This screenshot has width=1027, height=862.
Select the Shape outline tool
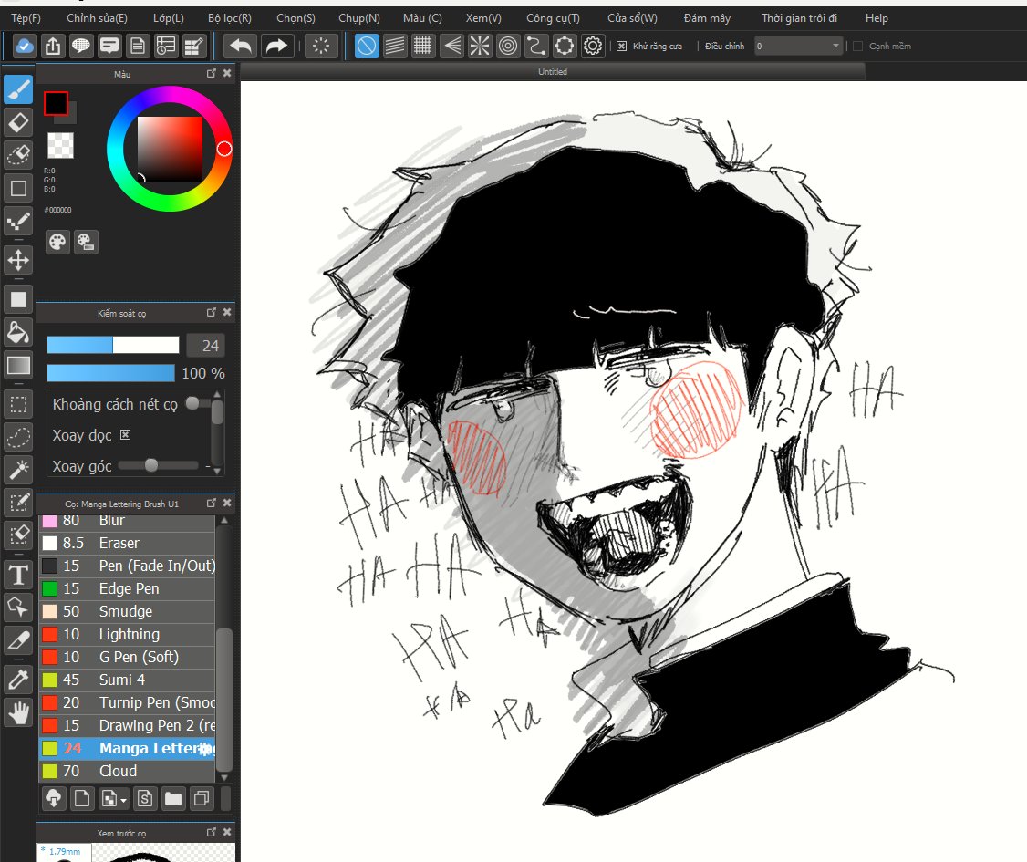point(18,188)
